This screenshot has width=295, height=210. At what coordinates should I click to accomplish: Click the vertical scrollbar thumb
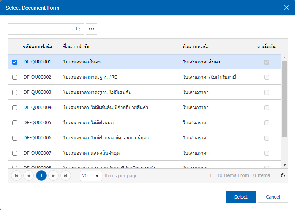(284, 99)
